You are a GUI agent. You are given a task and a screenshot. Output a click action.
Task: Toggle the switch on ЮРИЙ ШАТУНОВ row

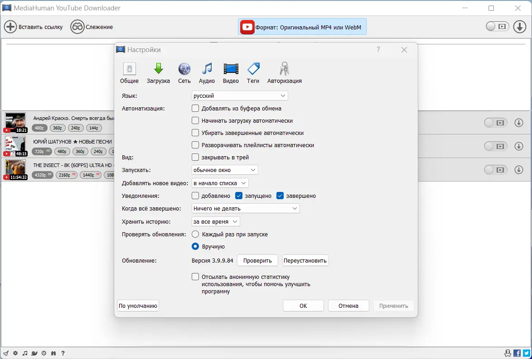pyautogui.click(x=495, y=146)
